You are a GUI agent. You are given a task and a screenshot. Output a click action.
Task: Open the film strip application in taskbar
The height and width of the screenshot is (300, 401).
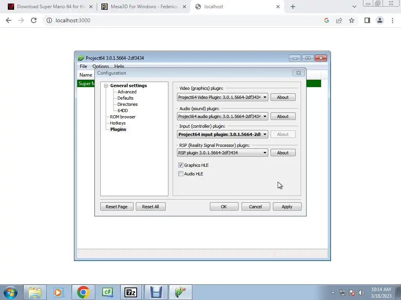(x=156, y=292)
